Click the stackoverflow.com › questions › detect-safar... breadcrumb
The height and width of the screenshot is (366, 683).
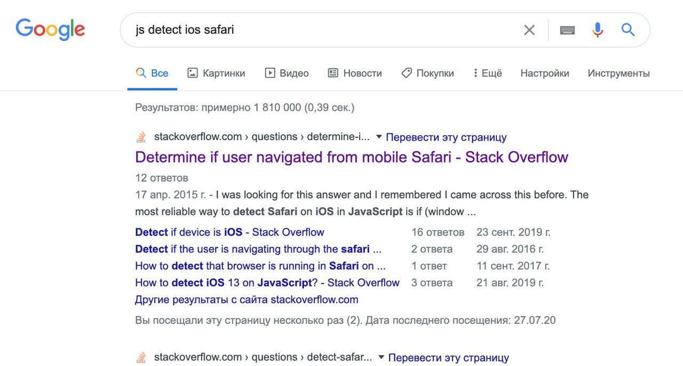click(x=263, y=357)
